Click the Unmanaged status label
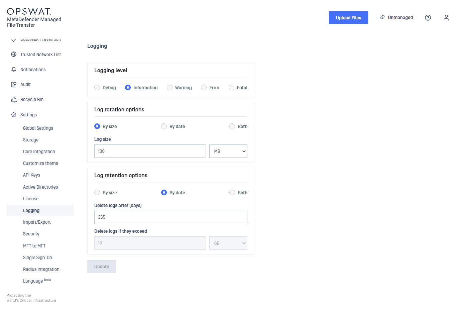Viewport: 457px width, 310px height. pos(400,17)
